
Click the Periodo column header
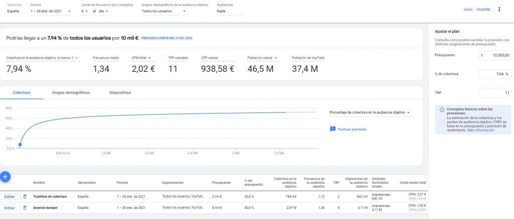122,183
